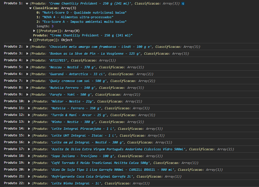Select the "Eco-Score A - Impacto ambiental muito baixo" string
The image size is (259, 187).
84,22
